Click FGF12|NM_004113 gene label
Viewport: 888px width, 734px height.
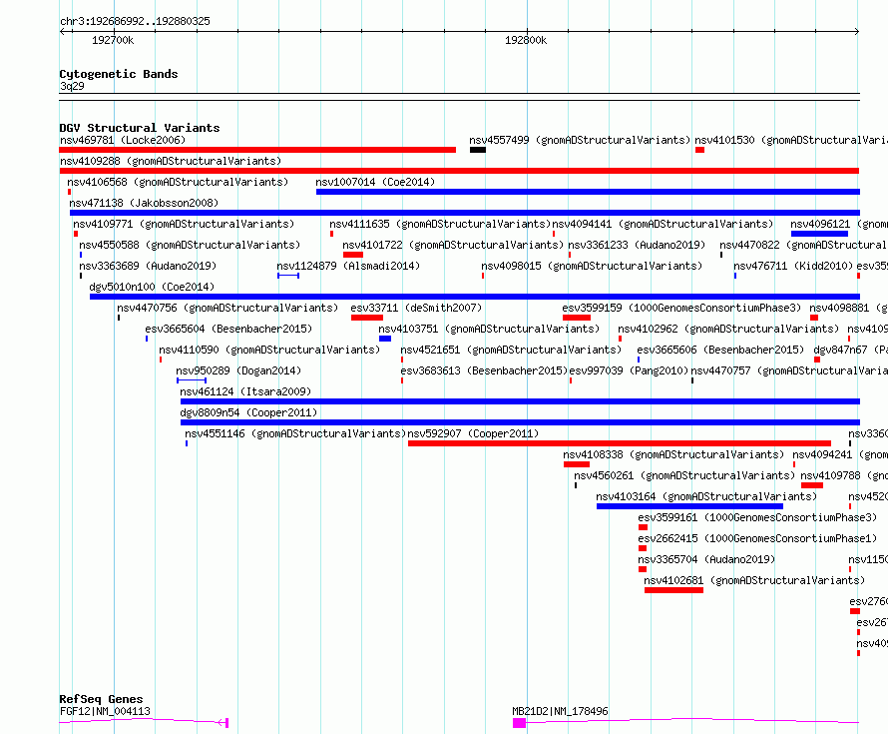[x=105, y=711]
